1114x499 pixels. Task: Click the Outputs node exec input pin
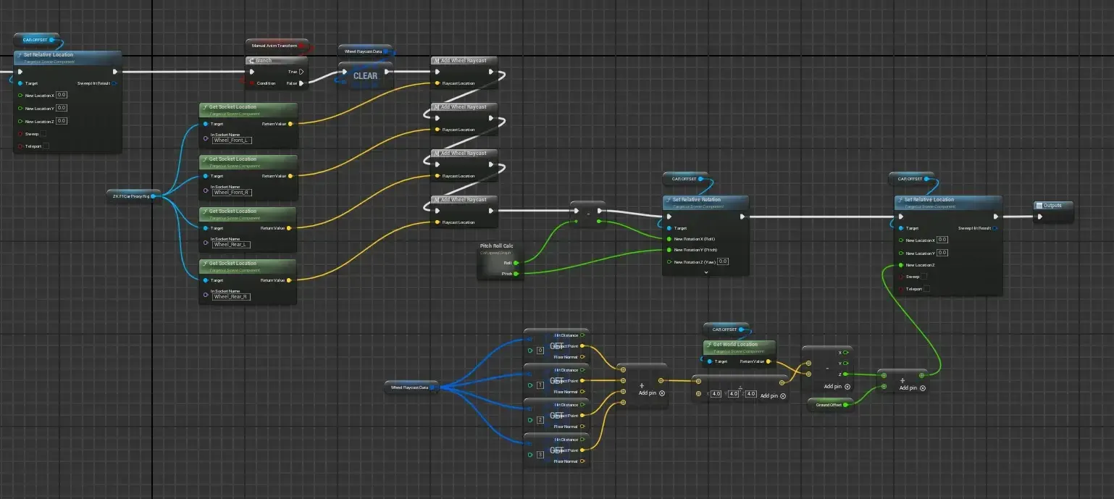[x=1041, y=216]
